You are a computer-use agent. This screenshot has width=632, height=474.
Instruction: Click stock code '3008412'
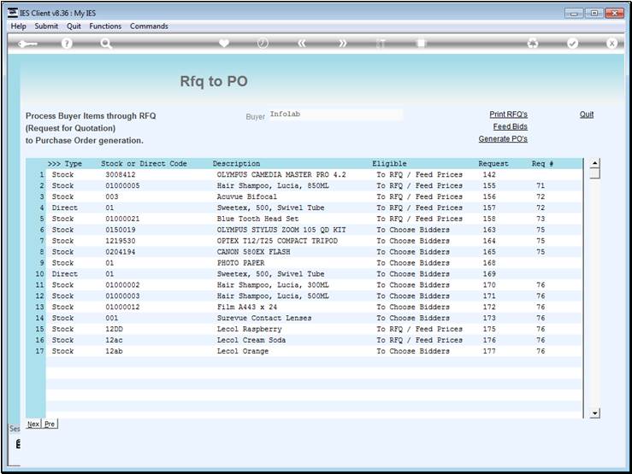(121, 174)
